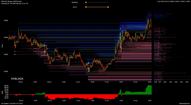Click the vertical 'Price' axis title
Image resolution: width=191 pixels, height=105 pixels.
pyautogui.click(x=2, y=46)
